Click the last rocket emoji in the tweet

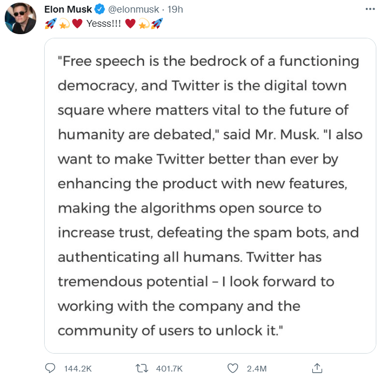point(156,24)
